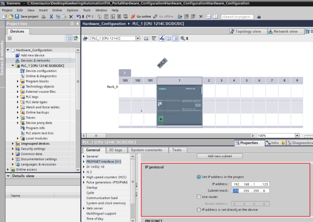Switch to the IO tags tab

[x=116, y=150]
